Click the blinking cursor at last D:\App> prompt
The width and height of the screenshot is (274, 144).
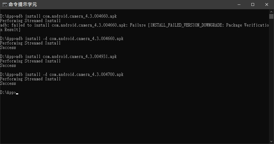[17, 94]
